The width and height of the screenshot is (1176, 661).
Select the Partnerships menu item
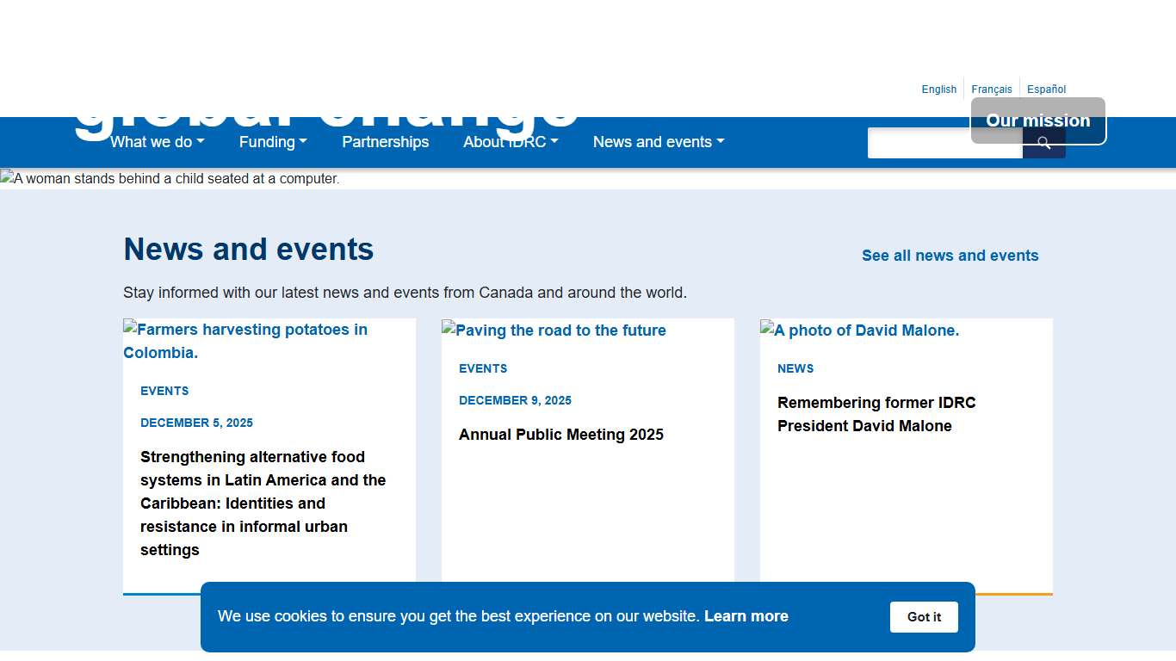tap(385, 142)
